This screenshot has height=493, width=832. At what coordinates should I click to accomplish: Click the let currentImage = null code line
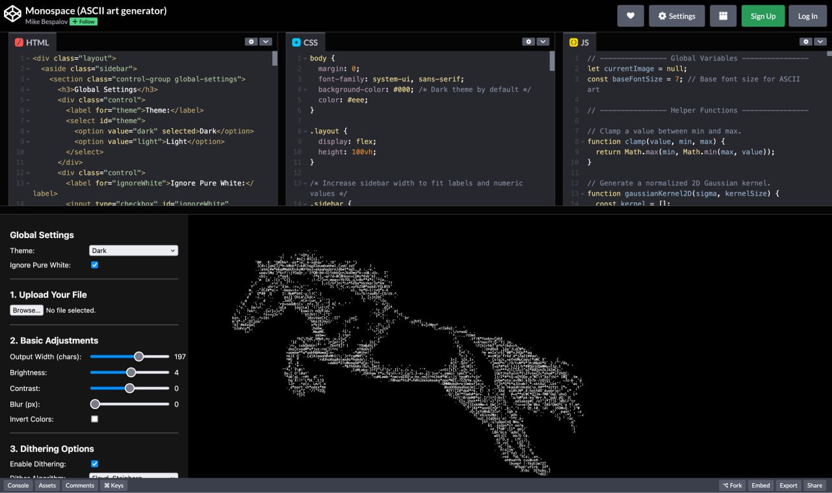click(637, 69)
